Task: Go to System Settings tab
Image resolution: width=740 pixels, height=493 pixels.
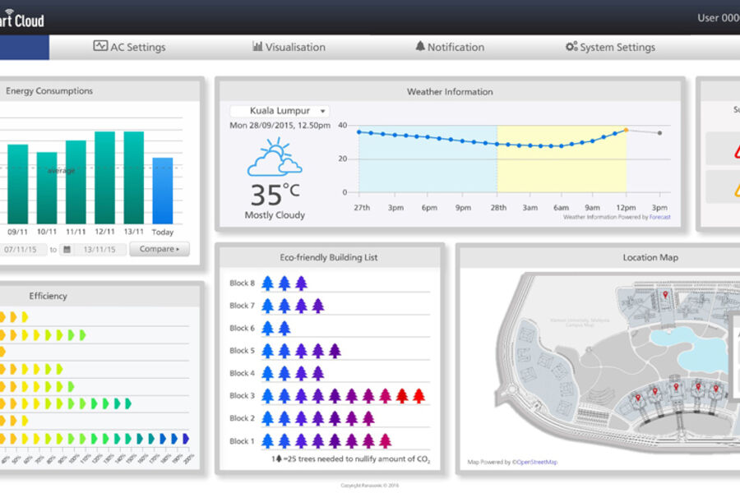Action: (x=610, y=47)
